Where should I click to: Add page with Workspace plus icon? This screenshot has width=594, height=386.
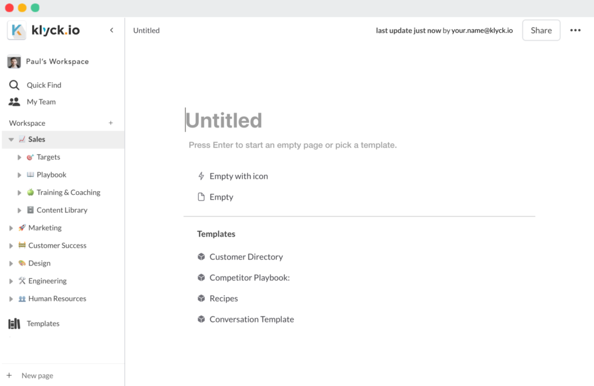111,123
